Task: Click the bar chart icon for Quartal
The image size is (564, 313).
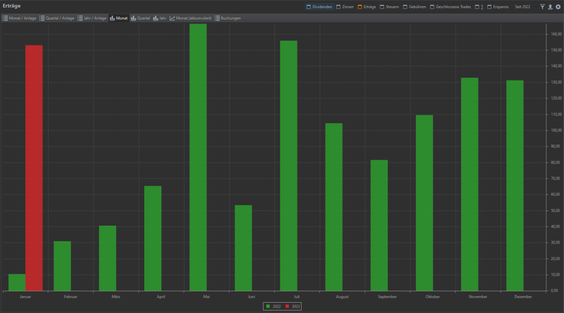Action: tap(133, 18)
